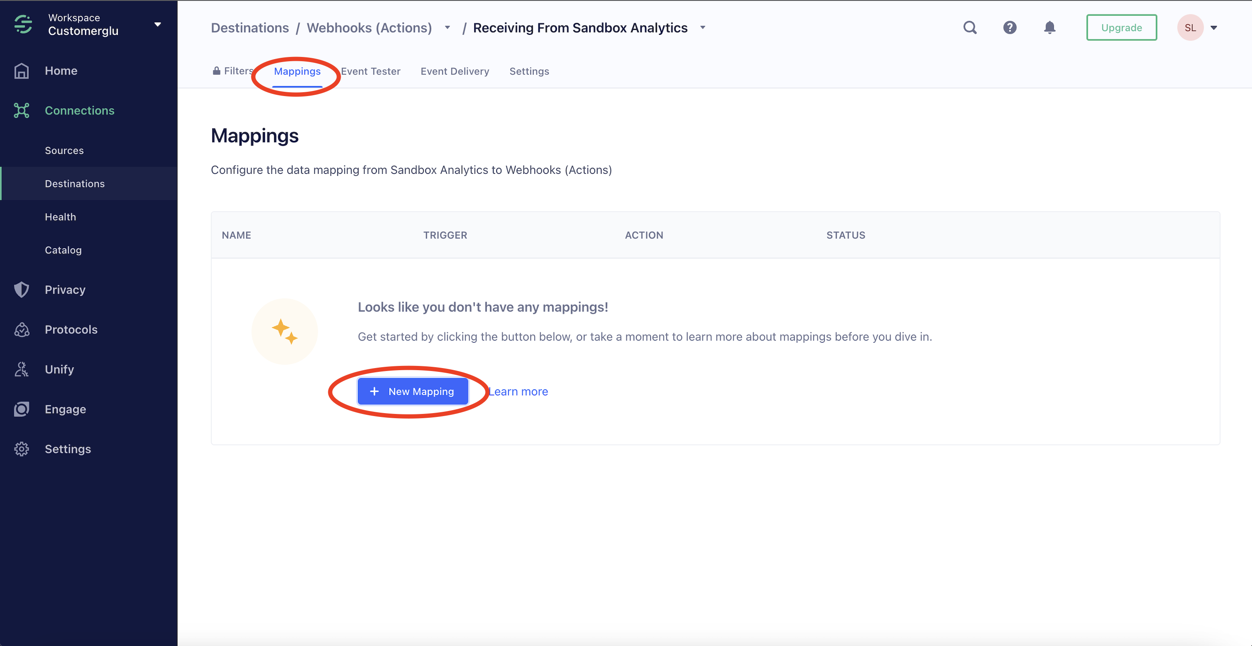Click the Settings gear sidebar icon
The height and width of the screenshot is (646, 1252).
(x=21, y=449)
